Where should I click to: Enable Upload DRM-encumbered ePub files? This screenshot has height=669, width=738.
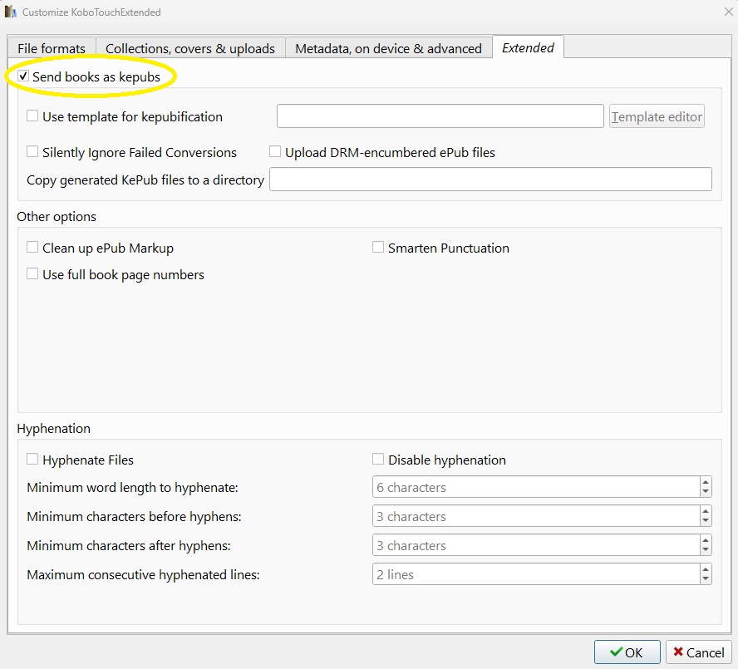point(275,152)
